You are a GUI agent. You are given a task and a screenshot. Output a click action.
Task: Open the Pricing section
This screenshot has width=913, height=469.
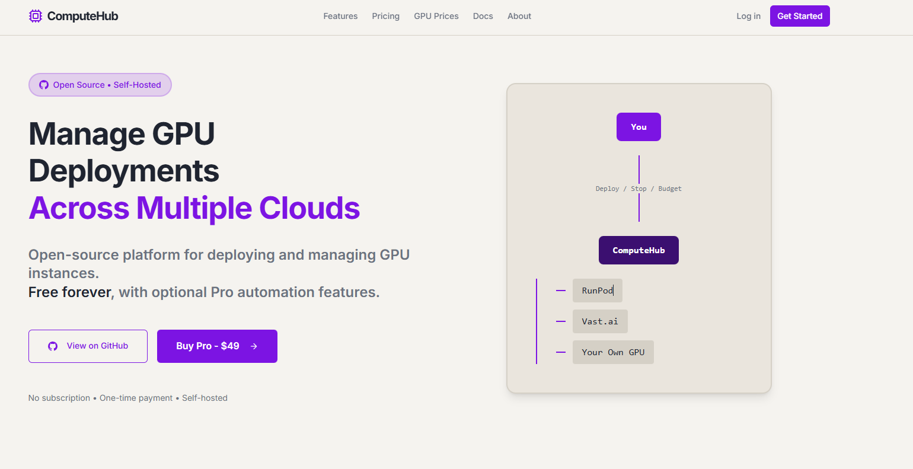[x=385, y=16]
